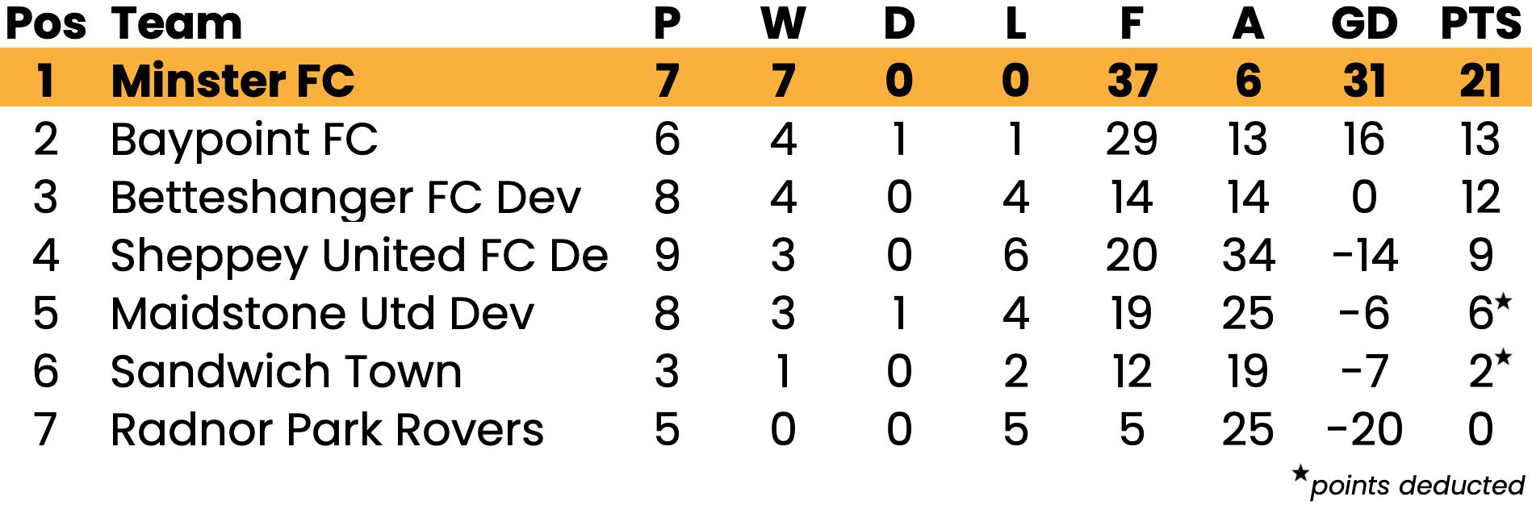Click Minster FC's 21 points value

pos(1480,81)
